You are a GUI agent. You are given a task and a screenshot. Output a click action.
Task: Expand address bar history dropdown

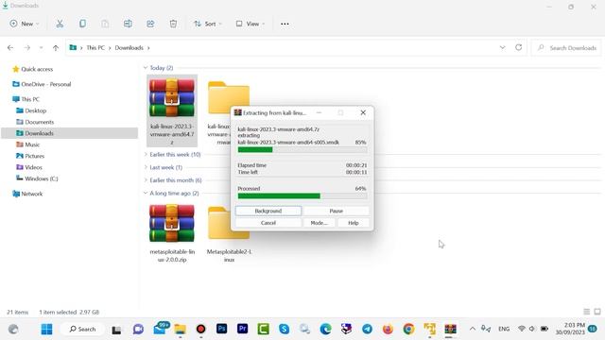[x=502, y=47]
